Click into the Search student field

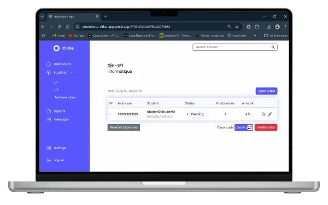tap(232, 47)
